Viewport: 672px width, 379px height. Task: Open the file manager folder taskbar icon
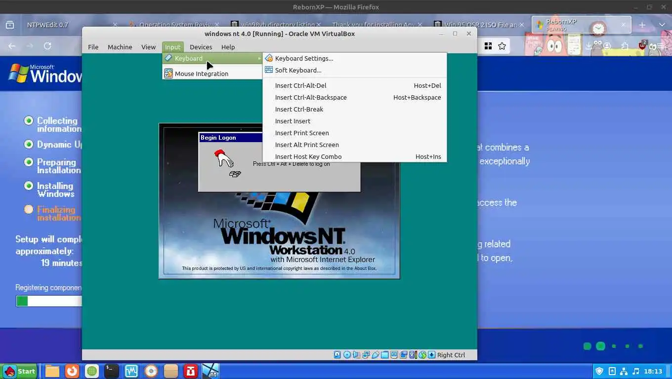[52, 371]
